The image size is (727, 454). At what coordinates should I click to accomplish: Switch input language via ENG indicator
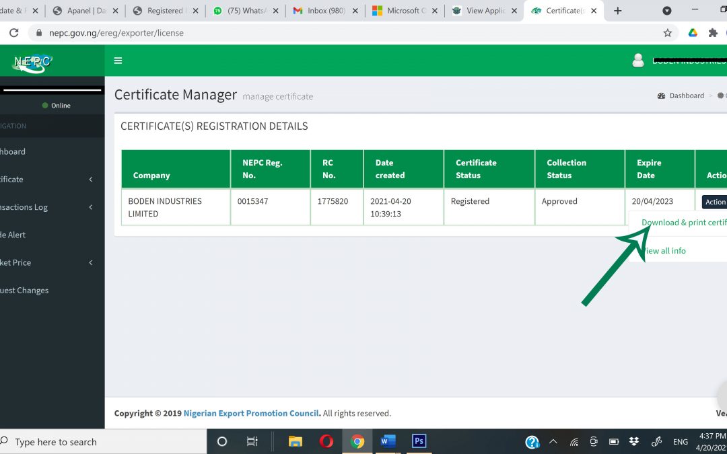pyautogui.click(x=680, y=443)
